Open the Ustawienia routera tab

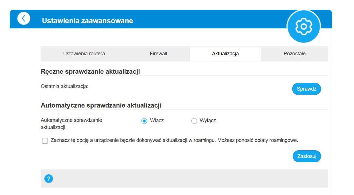[x=84, y=53]
